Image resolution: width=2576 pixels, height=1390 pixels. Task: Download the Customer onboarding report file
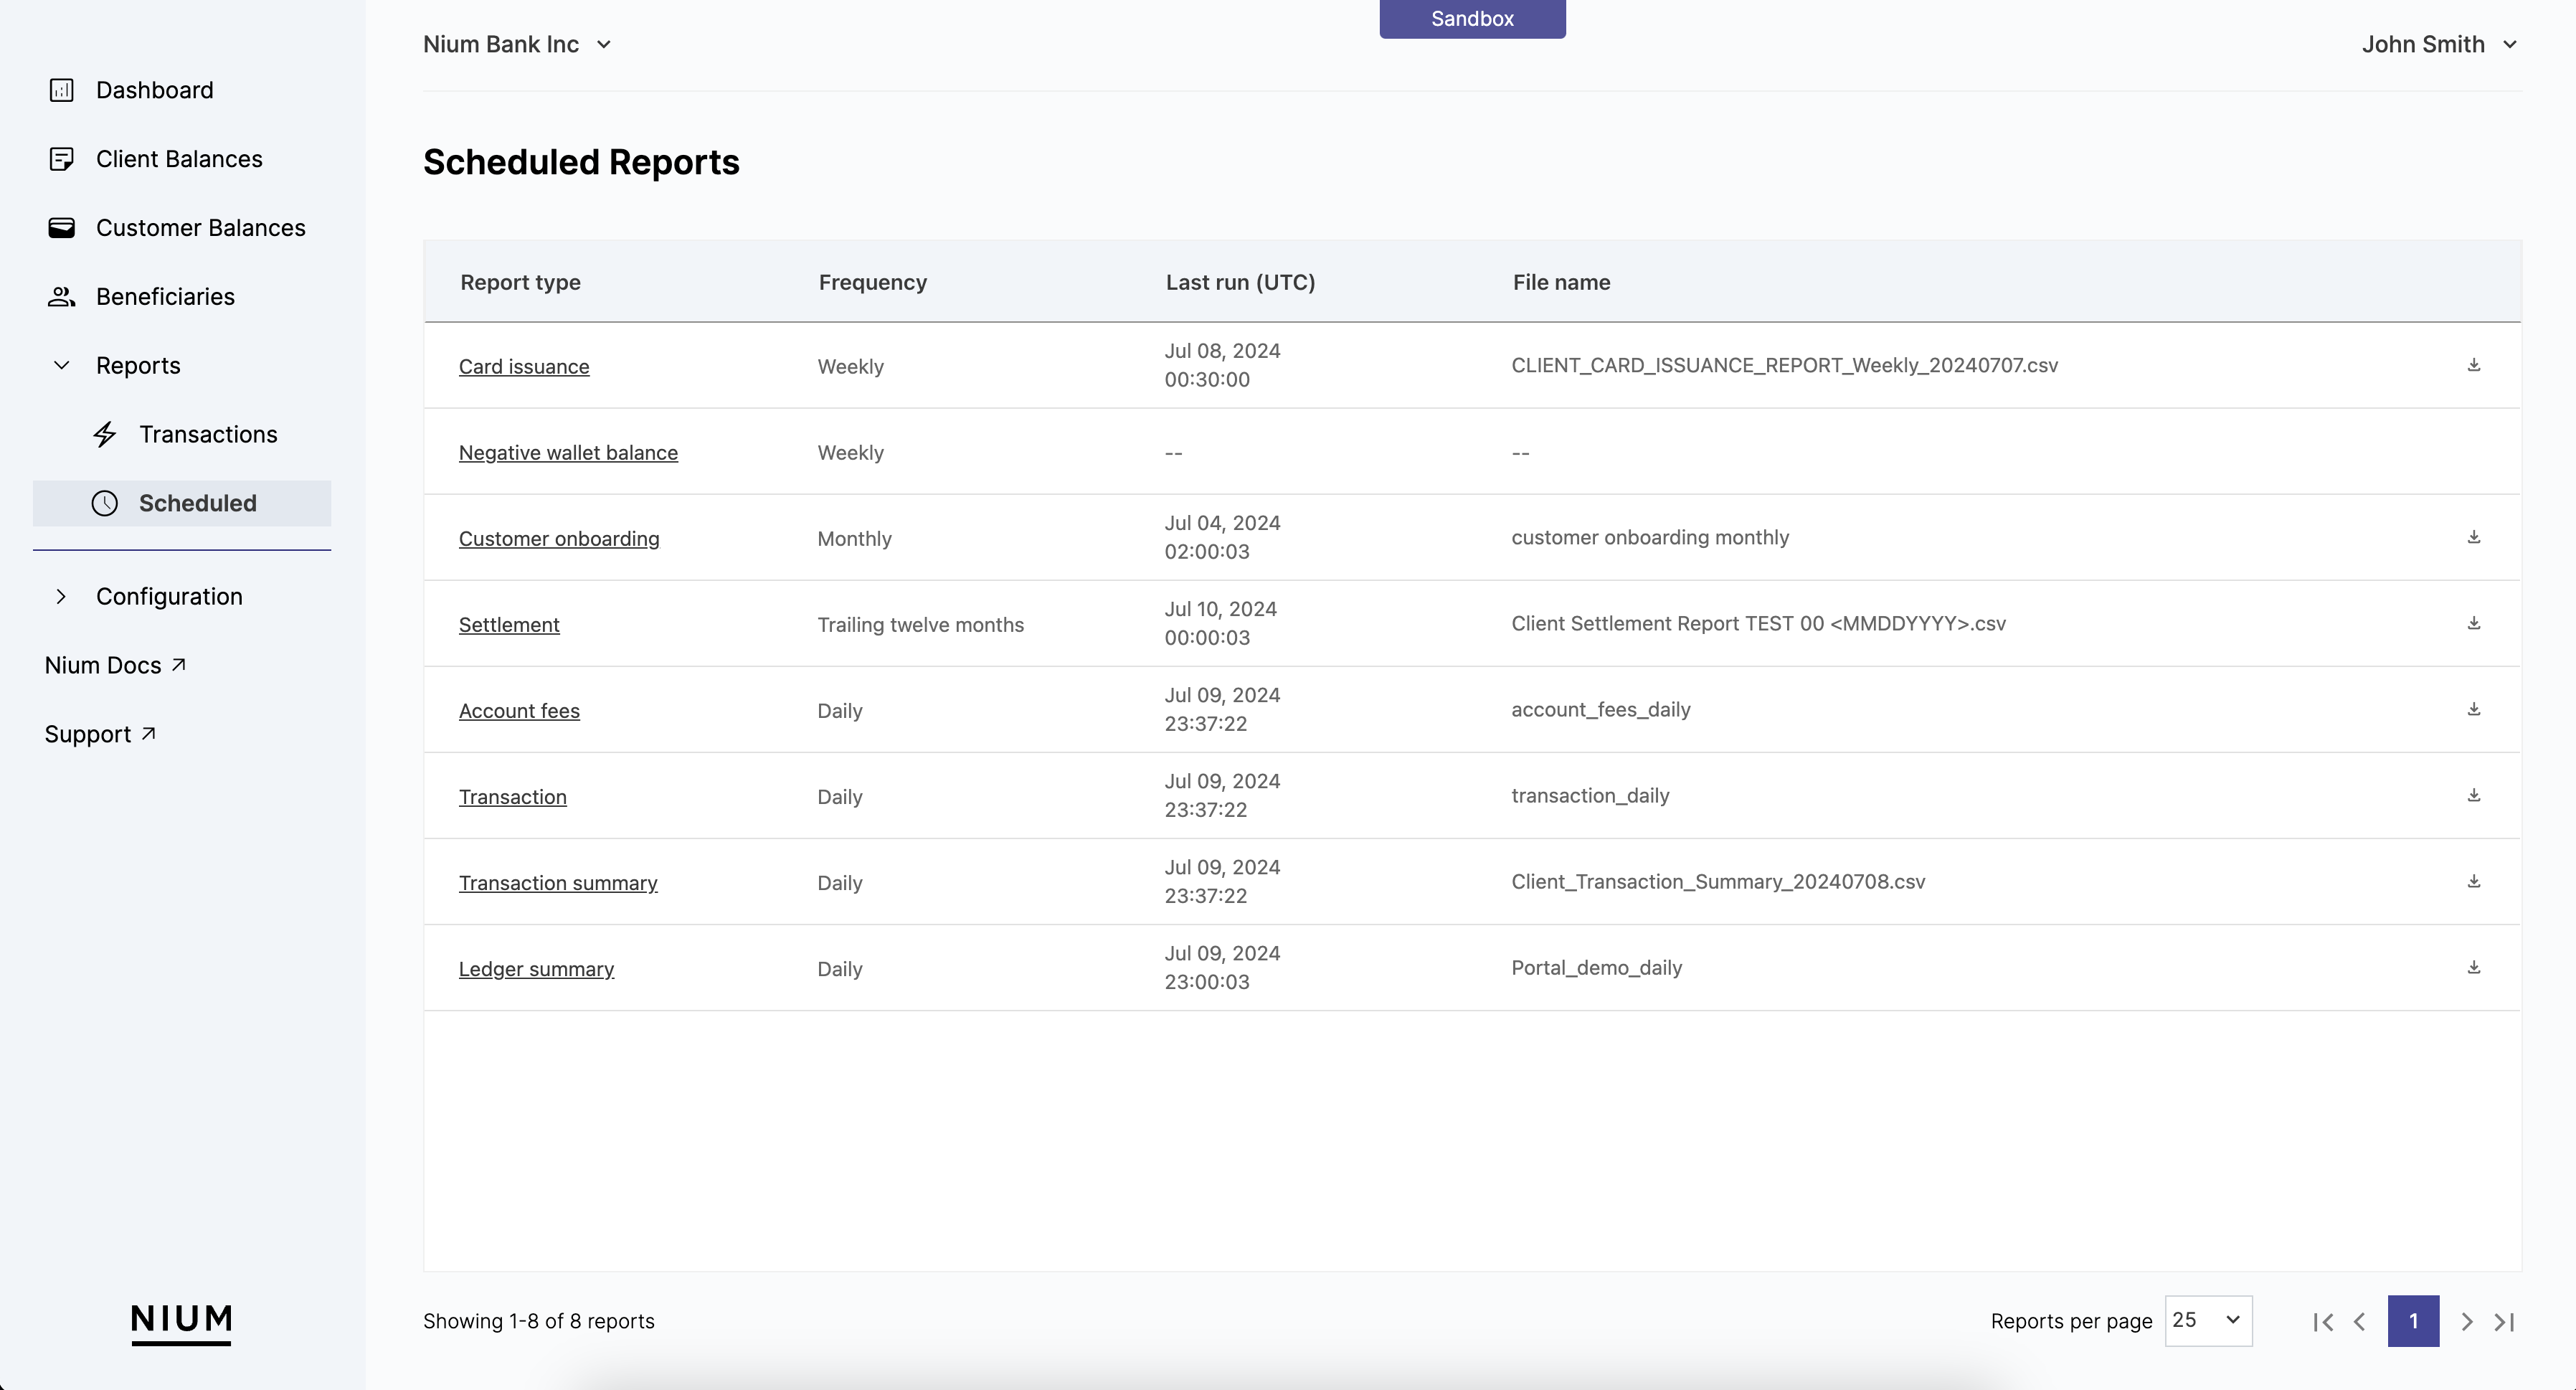click(2474, 537)
